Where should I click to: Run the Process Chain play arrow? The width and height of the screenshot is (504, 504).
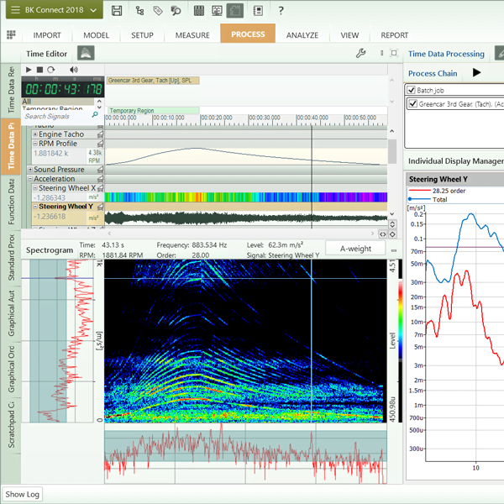[477, 73]
